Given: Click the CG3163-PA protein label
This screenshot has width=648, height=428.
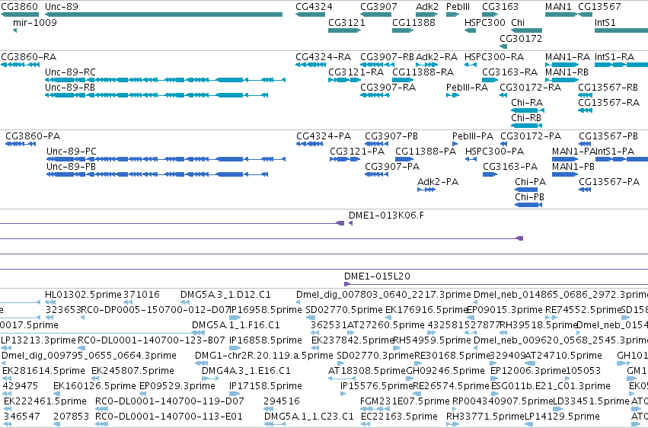Looking at the screenshot, I should (510, 167).
